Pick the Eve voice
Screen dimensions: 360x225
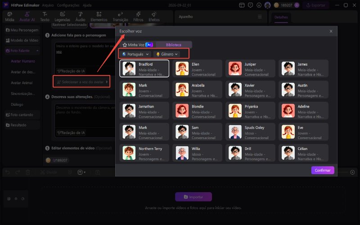[303, 132]
